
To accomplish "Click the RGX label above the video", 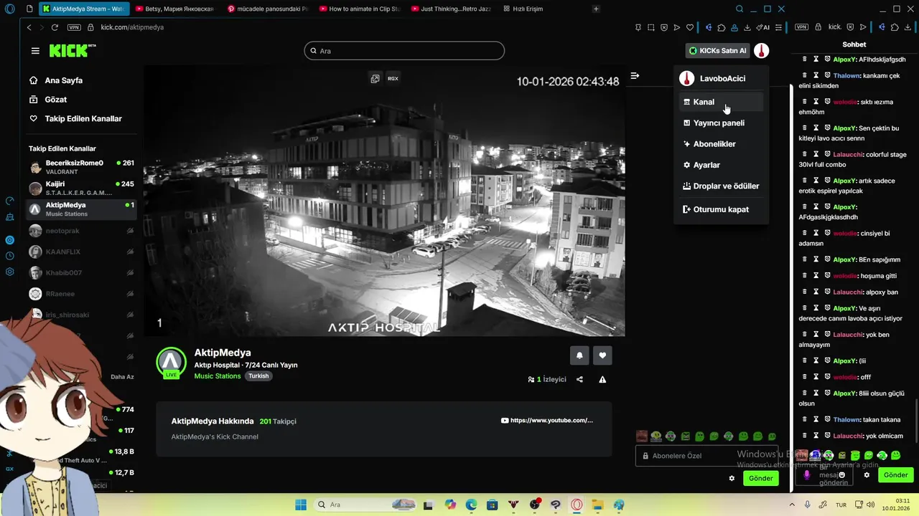I will (x=393, y=78).
